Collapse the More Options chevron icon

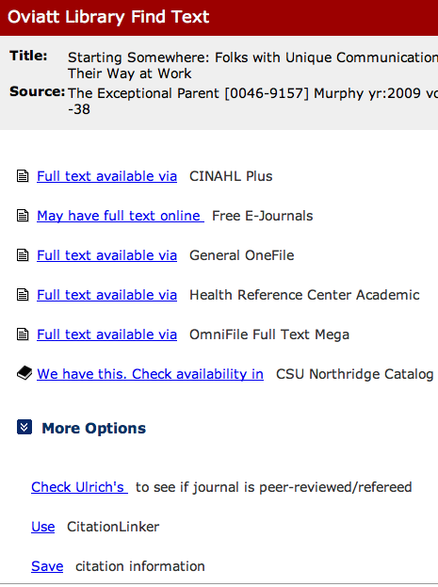[x=24, y=427]
